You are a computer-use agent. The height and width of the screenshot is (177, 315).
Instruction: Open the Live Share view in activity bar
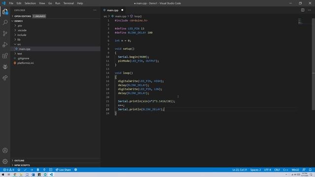point(5,78)
